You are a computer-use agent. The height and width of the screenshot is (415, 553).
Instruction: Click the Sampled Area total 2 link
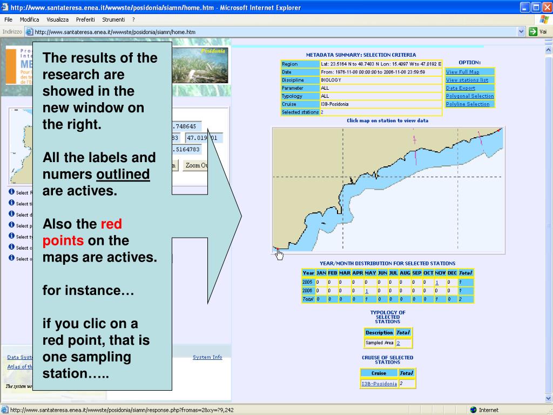pos(398,343)
